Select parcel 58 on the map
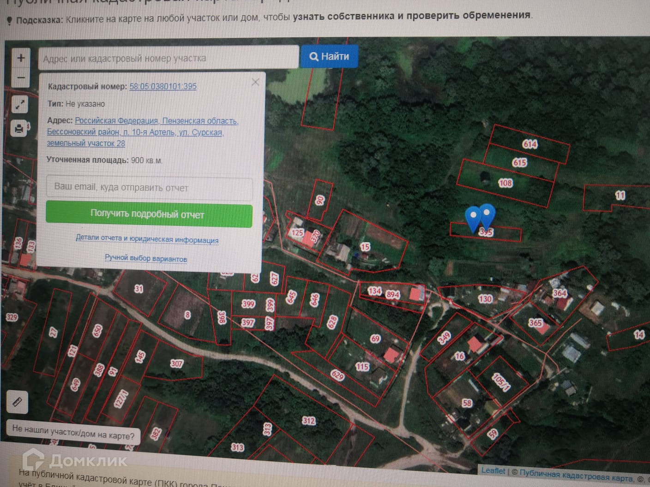The image size is (650, 487). [x=467, y=403]
